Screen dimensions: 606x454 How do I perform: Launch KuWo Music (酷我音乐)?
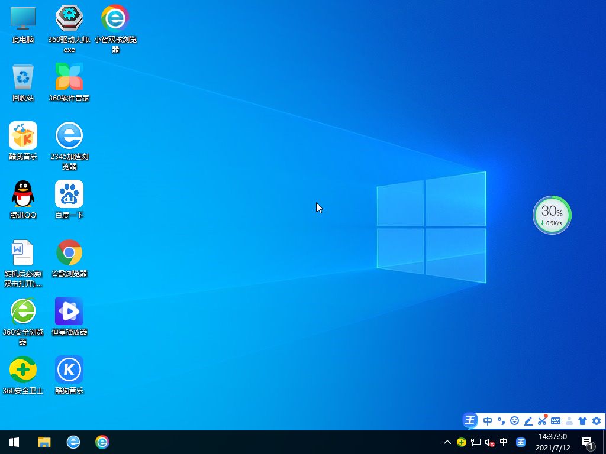point(22,135)
